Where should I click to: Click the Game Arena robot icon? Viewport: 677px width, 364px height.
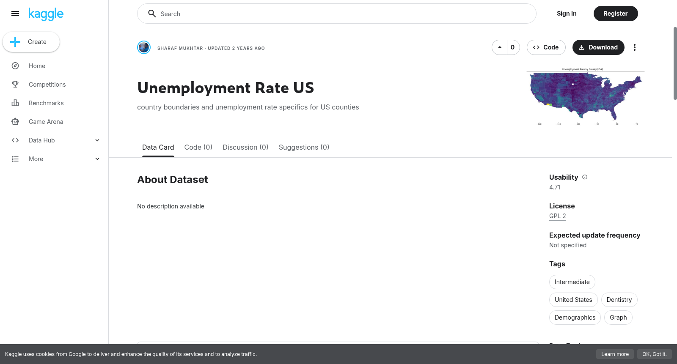point(15,122)
